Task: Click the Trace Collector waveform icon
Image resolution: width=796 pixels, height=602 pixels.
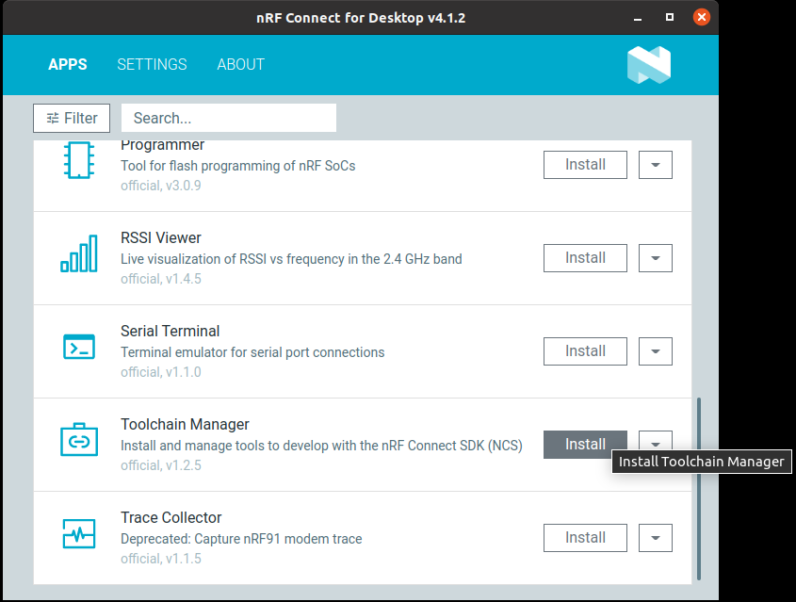Action: [79, 533]
